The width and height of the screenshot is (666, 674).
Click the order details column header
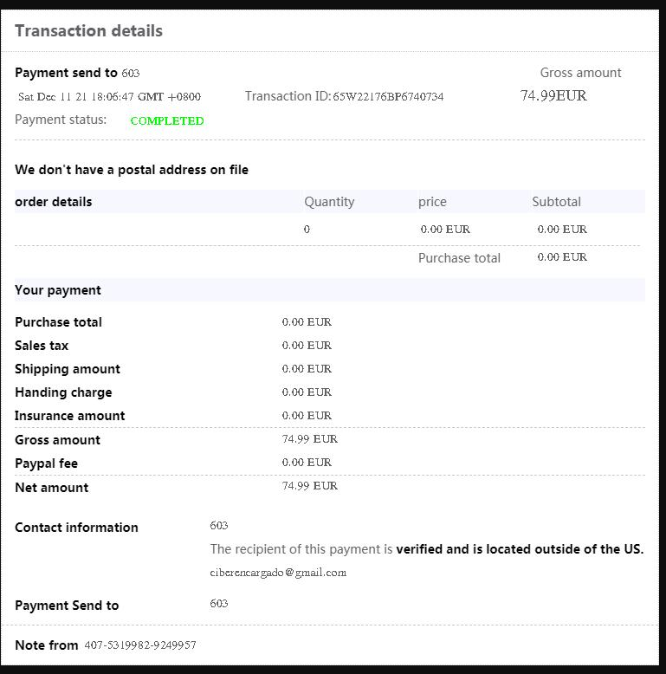tap(54, 202)
